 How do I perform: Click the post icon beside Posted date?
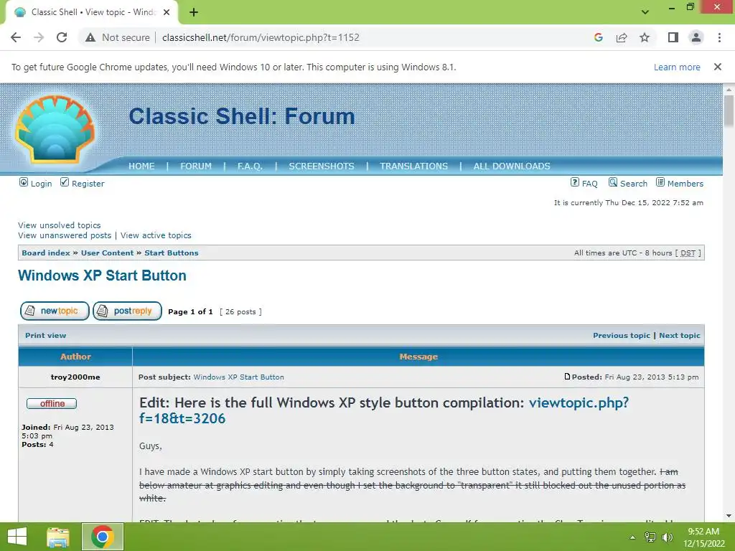567,376
